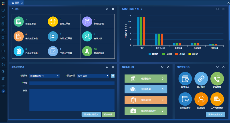Click the 新增知识量 purple icon
This screenshot has height=123, width=230.
pyautogui.click(x=87, y=22)
